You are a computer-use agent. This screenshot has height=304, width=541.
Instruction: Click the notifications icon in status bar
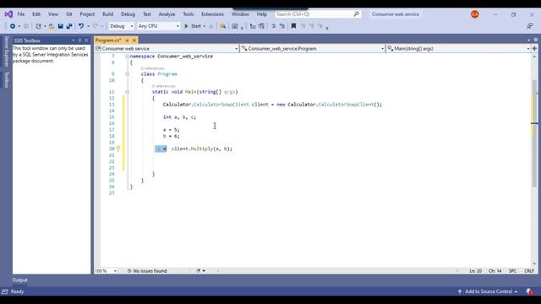[529, 291]
